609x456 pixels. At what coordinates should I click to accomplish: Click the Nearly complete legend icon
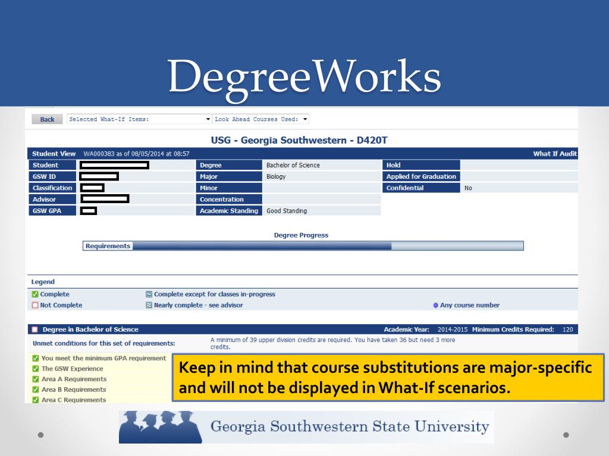pyautogui.click(x=149, y=305)
